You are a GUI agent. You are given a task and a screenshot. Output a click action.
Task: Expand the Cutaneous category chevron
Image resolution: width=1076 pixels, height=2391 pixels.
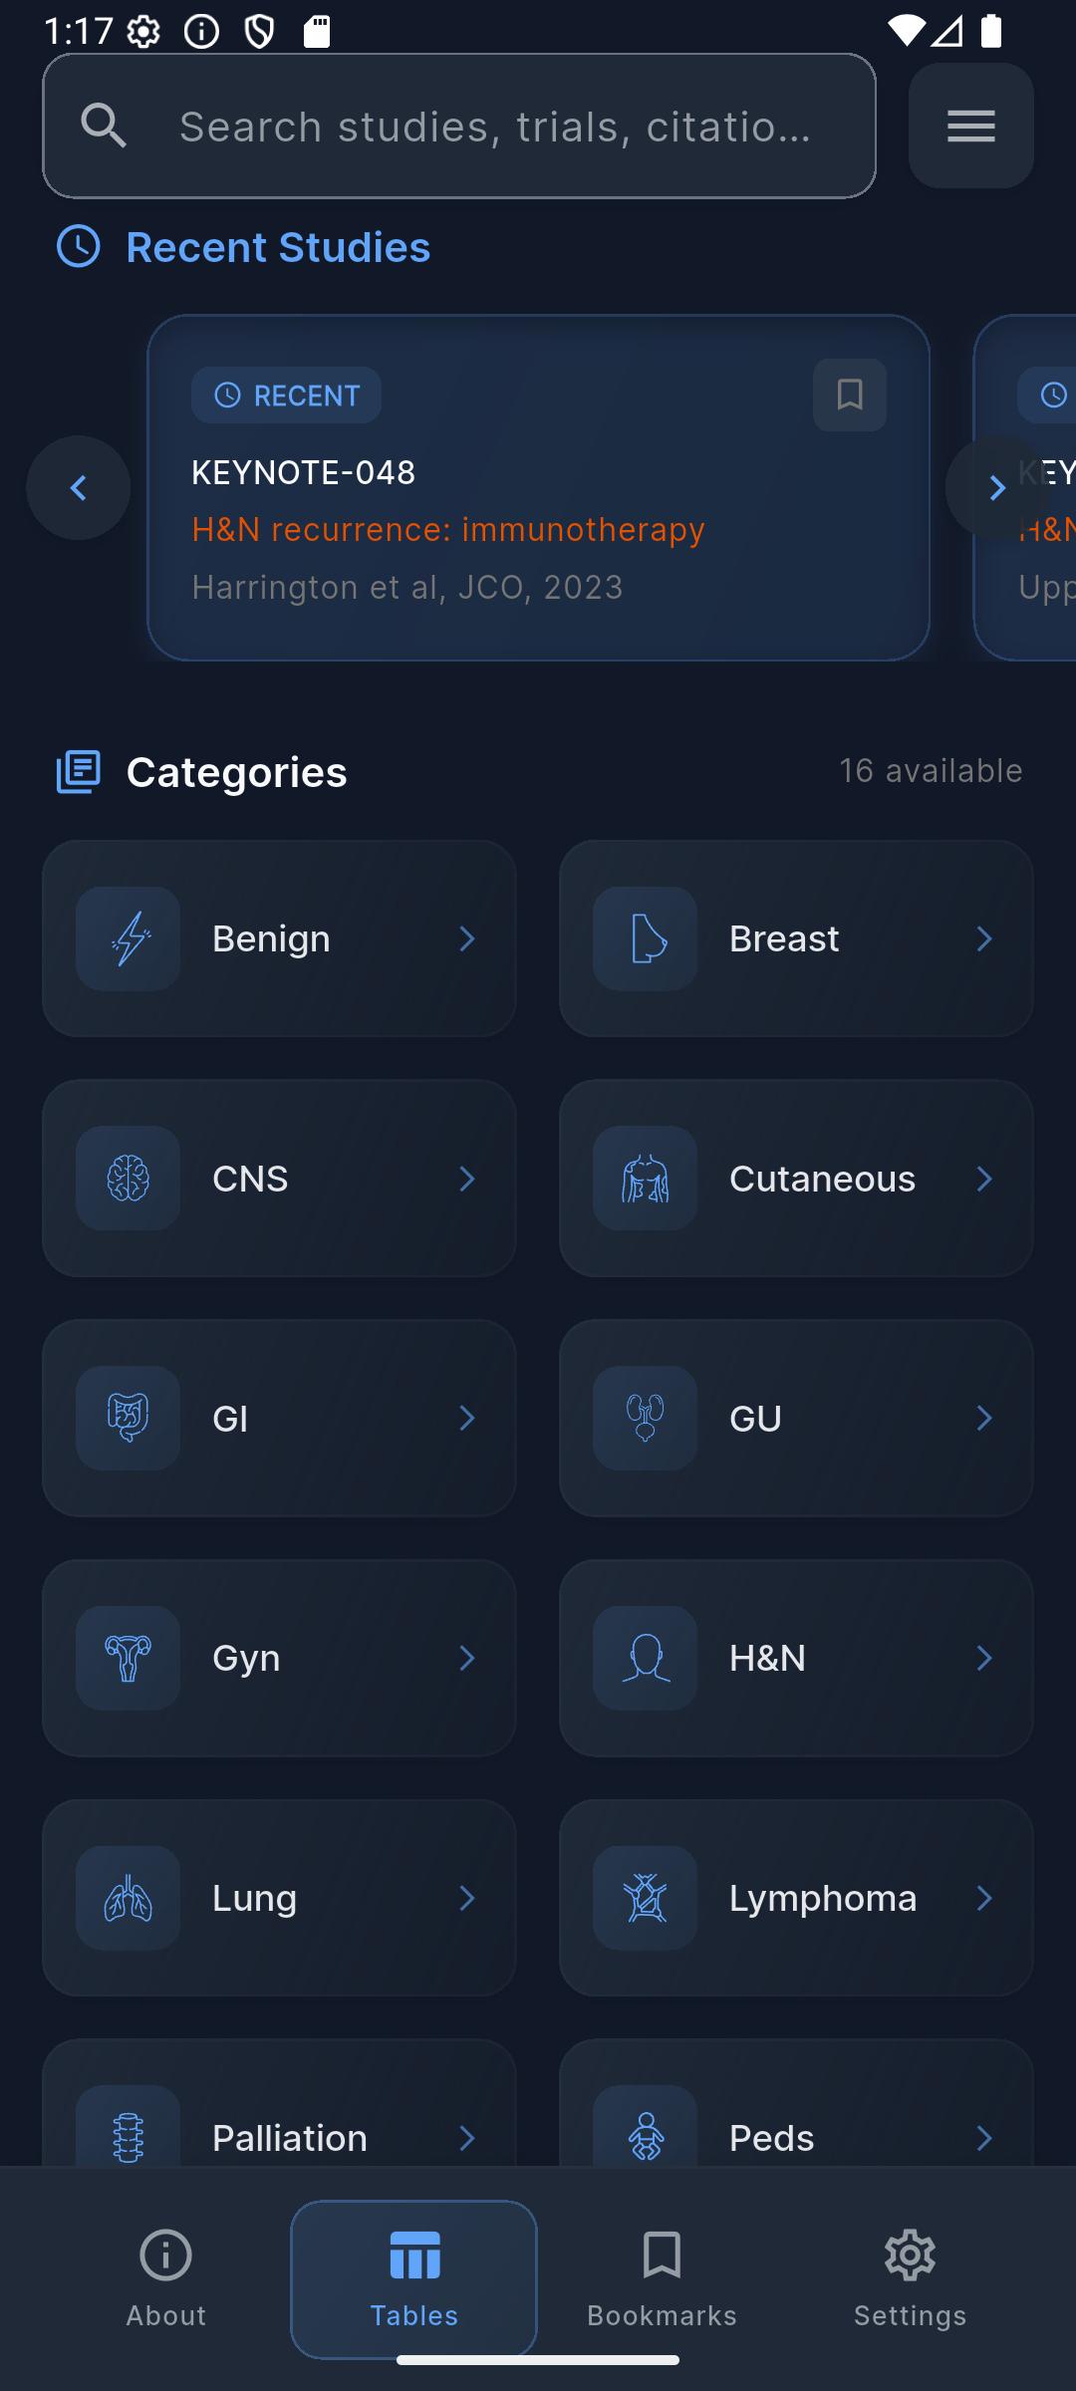(x=983, y=1179)
